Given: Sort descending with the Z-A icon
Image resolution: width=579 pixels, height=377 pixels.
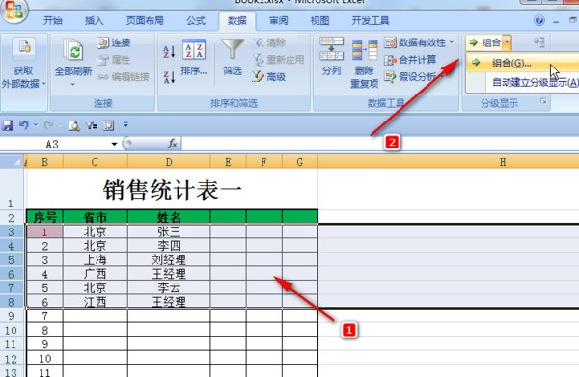Looking at the screenshot, I should point(169,77).
